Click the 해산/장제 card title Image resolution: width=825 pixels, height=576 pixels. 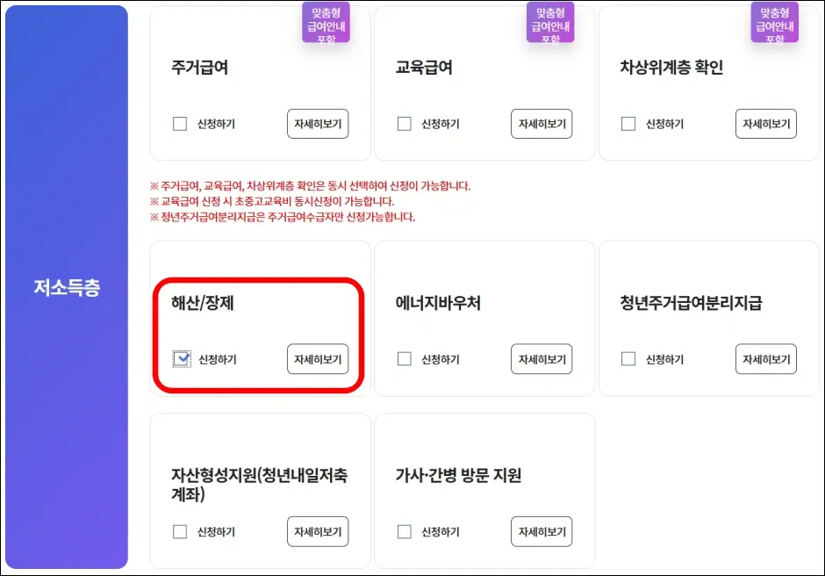point(203,303)
